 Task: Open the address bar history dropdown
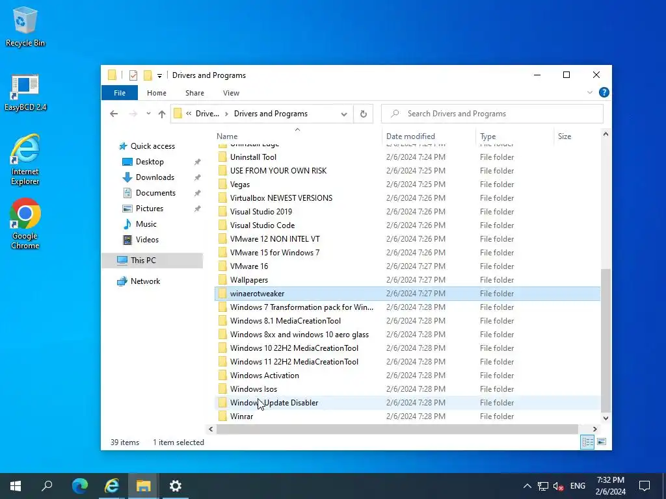(x=344, y=114)
